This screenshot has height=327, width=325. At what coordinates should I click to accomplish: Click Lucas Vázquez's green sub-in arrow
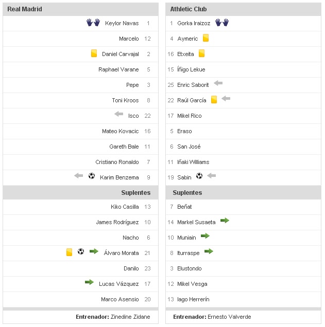tap(90, 282)
